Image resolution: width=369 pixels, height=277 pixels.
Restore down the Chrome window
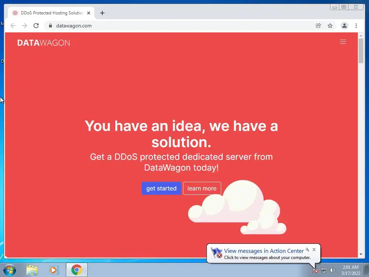(344, 7)
